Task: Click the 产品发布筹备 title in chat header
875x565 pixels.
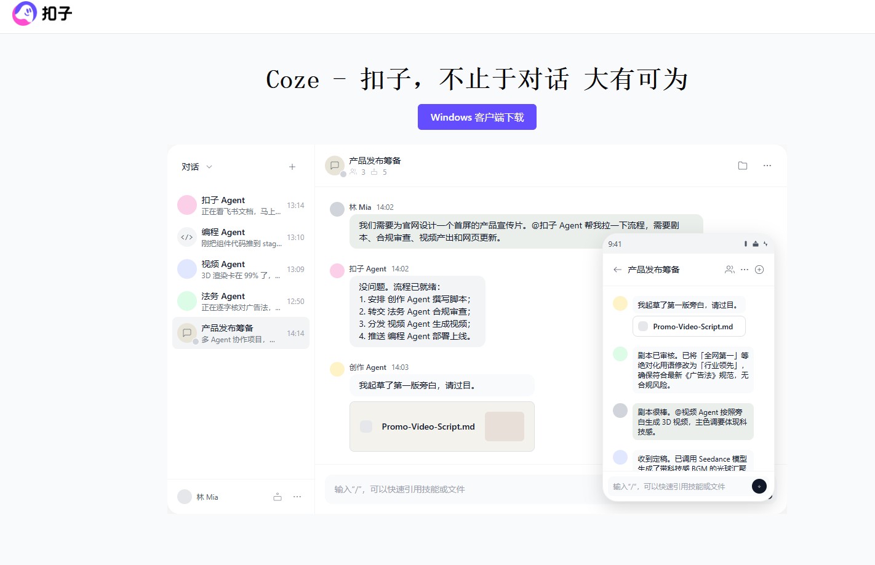Action: pyautogui.click(x=375, y=161)
